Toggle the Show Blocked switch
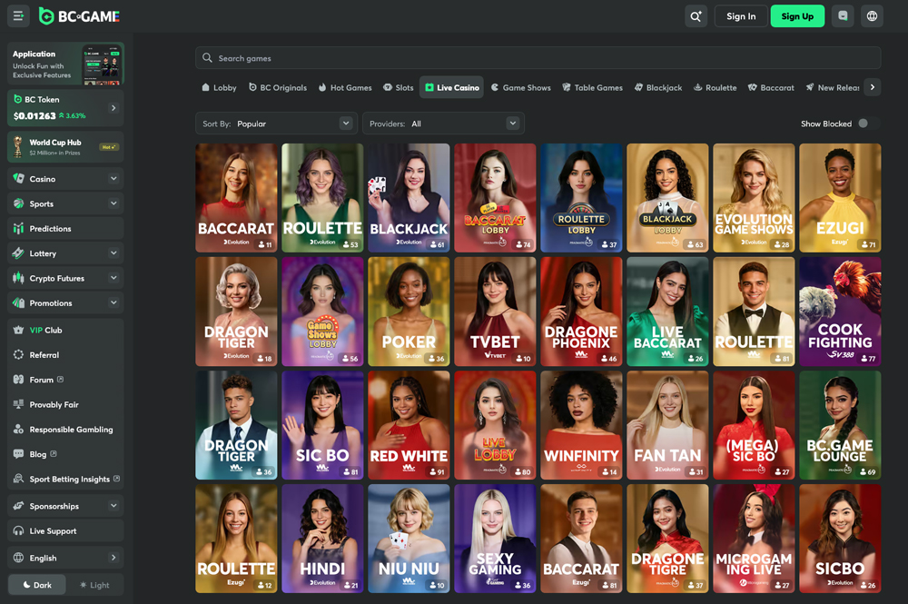Viewport: 908px width, 604px height. [x=867, y=124]
